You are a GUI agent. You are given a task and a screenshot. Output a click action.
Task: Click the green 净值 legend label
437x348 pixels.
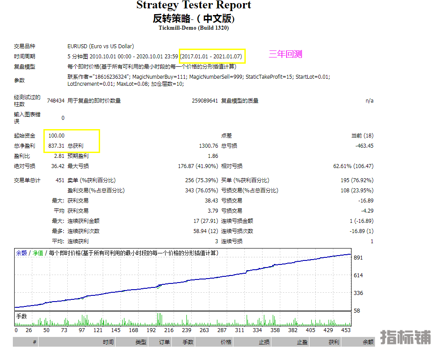tap(38, 253)
